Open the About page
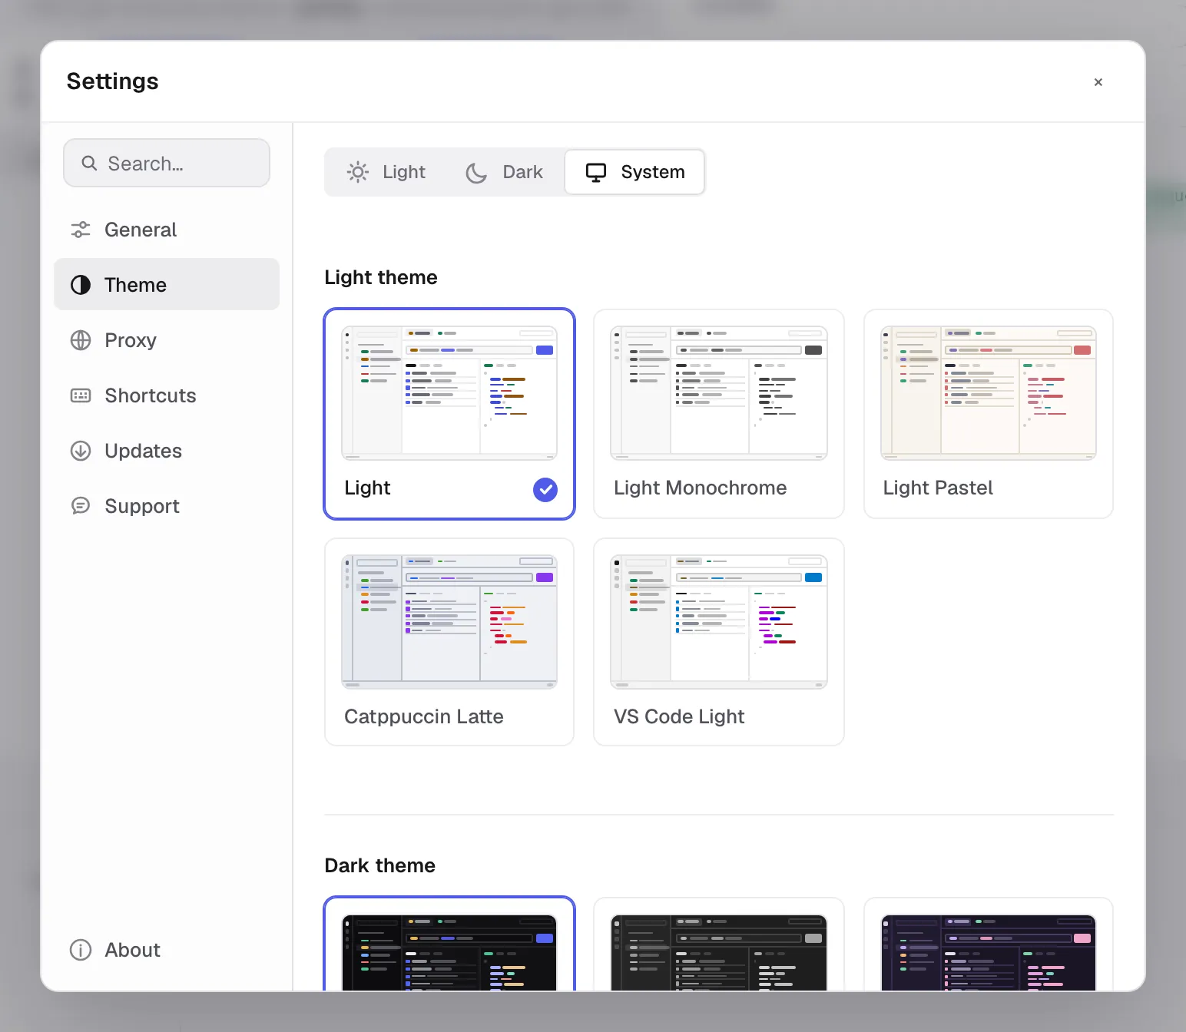Image resolution: width=1186 pixels, height=1032 pixels. pos(167,950)
